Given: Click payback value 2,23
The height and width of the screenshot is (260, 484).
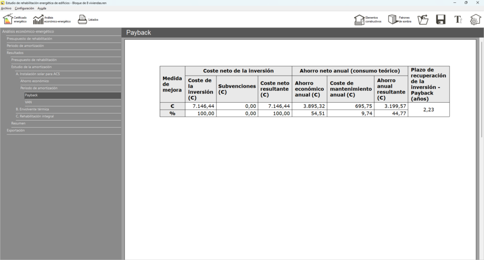Looking at the screenshot, I should click(x=428, y=110).
